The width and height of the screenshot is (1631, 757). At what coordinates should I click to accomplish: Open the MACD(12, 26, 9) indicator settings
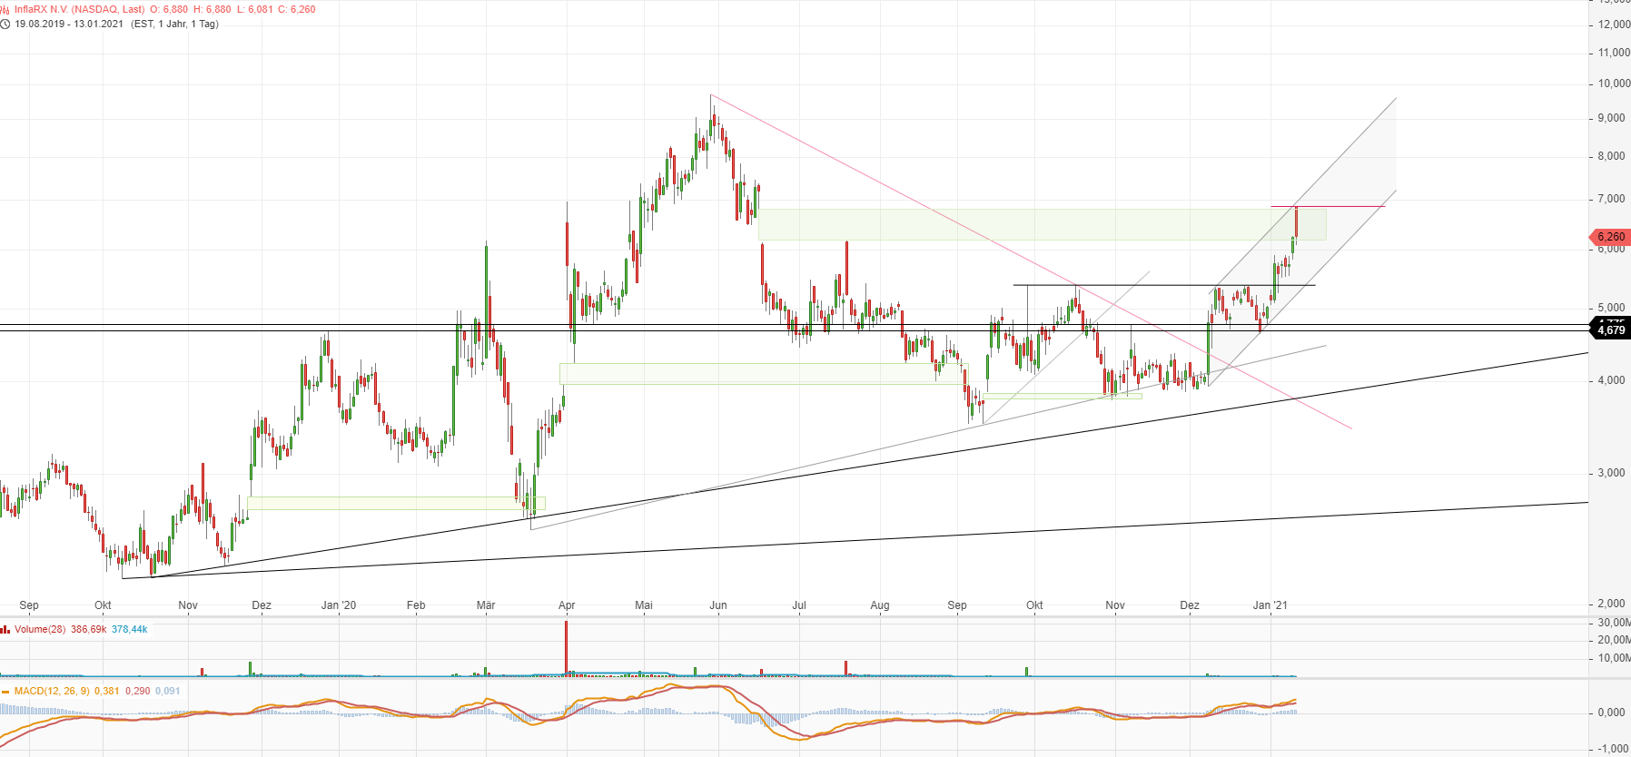click(52, 692)
